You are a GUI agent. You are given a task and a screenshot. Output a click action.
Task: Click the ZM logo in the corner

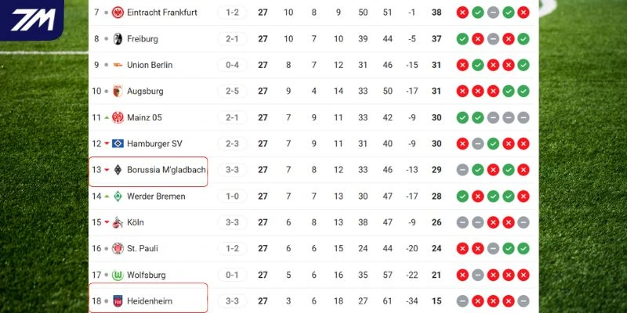point(32,19)
